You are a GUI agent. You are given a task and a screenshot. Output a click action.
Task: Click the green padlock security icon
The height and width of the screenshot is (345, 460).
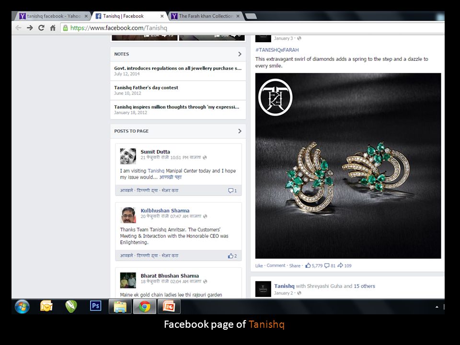tap(66, 28)
